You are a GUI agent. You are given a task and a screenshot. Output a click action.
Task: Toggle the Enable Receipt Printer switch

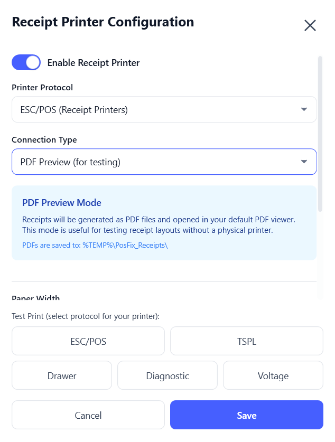coord(26,62)
